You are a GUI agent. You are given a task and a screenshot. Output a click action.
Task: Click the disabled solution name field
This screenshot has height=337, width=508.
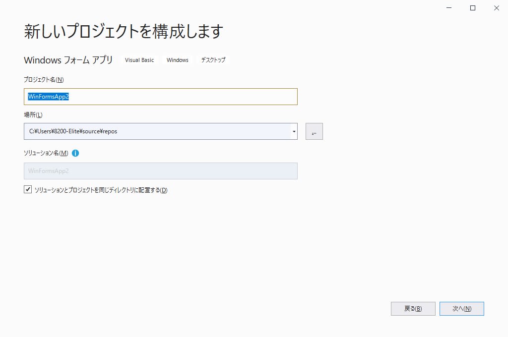tap(161, 171)
